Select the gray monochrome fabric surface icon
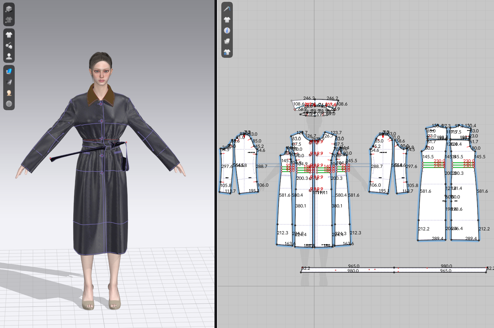 [x=9, y=82]
